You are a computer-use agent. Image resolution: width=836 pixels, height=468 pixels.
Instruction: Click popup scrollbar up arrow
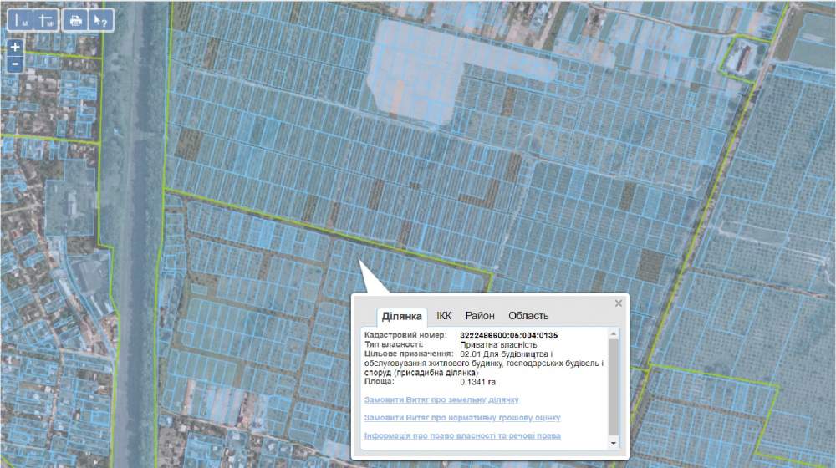(x=614, y=333)
